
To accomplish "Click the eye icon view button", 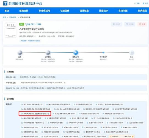I will coord(117,24).
